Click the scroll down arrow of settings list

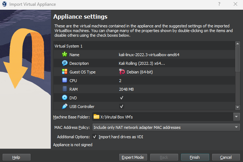click(x=238, y=107)
